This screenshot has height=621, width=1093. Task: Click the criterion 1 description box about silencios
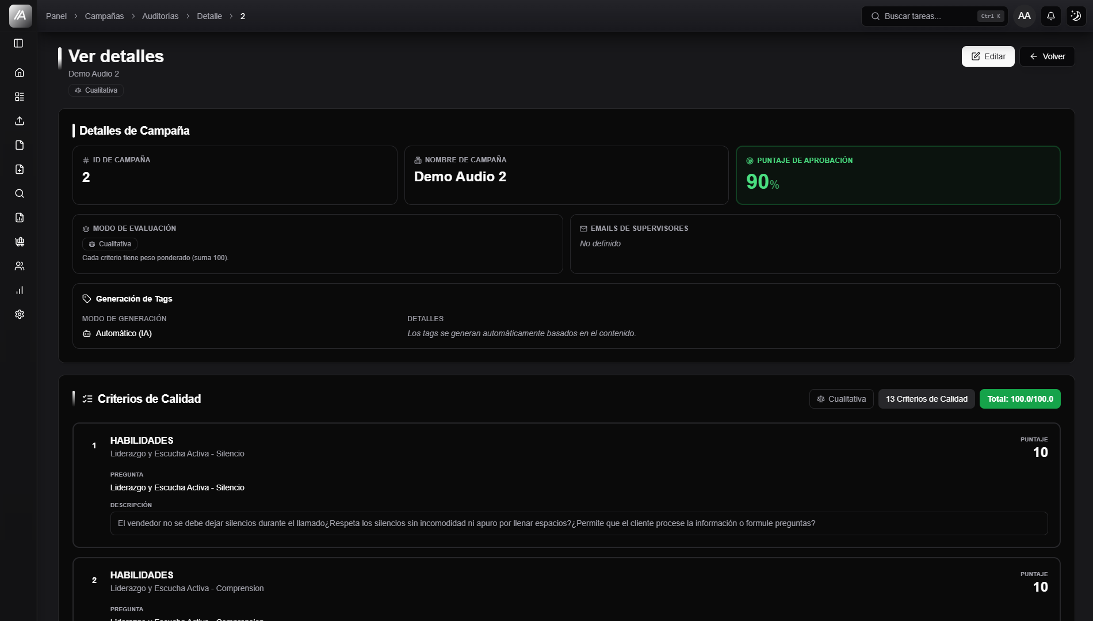point(579,523)
